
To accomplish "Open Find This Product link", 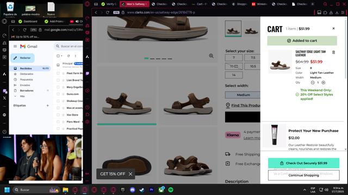I will point(245,106).
